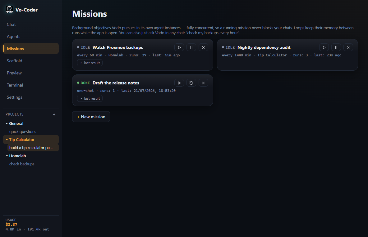The image size is (368, 237).
Task: Open the check backups chat
Action: pos(22,164)
